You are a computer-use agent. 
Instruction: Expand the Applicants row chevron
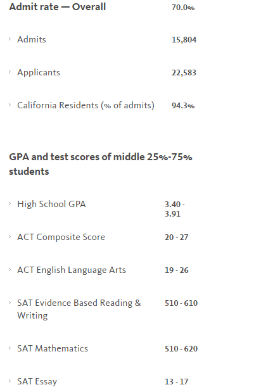click(10, 72)
